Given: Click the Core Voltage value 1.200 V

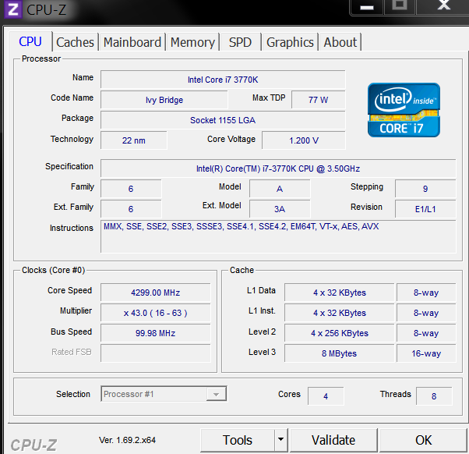Looking at the screenshot, I should tap(304, 140).
